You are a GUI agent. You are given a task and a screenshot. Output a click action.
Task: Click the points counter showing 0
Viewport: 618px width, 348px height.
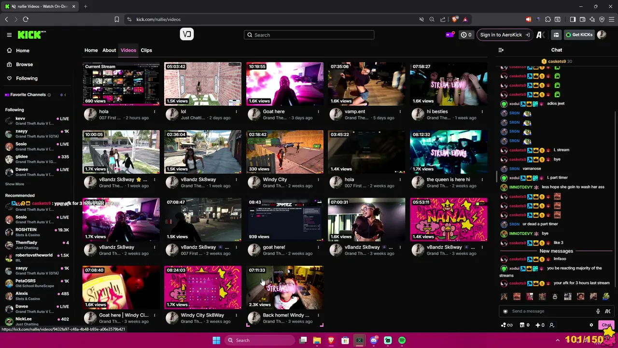[x=466, y=35]
